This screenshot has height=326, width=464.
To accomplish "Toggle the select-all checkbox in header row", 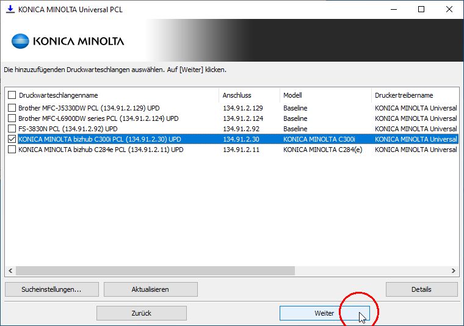I will [x=12, y=95].
